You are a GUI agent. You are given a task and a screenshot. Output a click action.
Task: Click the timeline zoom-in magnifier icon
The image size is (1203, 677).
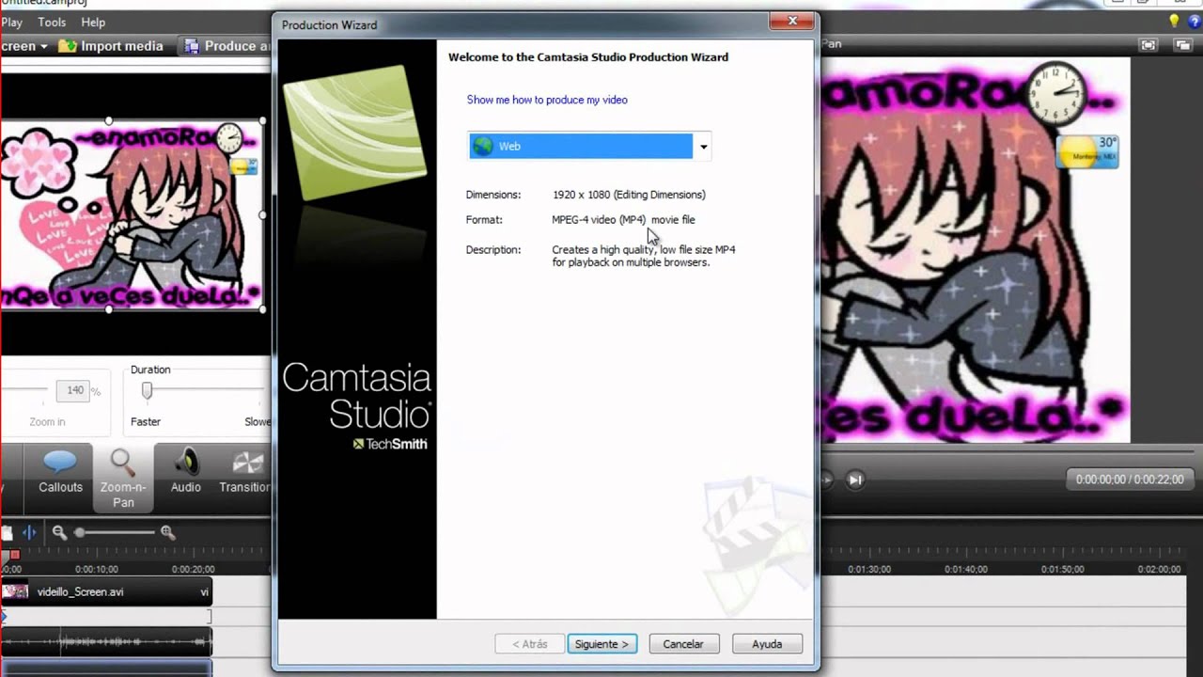pyautogui.click(x=168, y=532)
